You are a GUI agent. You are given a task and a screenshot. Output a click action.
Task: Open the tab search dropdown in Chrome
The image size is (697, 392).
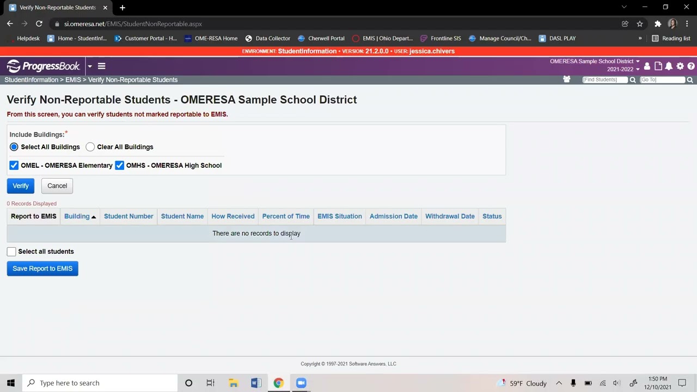(624, 7)
